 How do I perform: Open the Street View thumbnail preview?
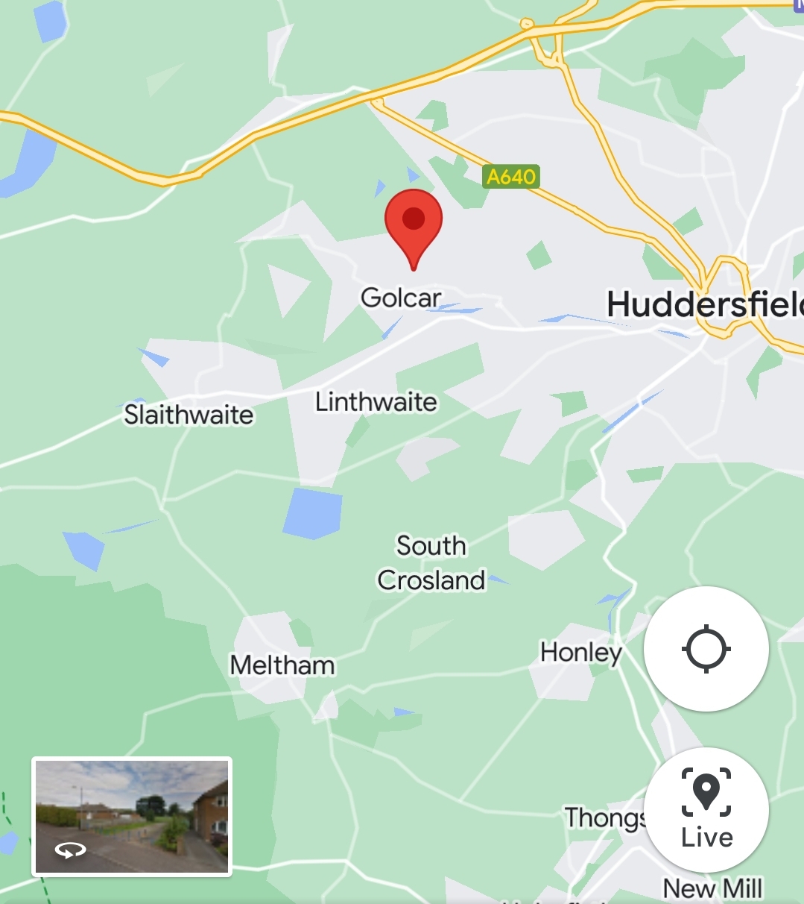click(x=132, y=816)
